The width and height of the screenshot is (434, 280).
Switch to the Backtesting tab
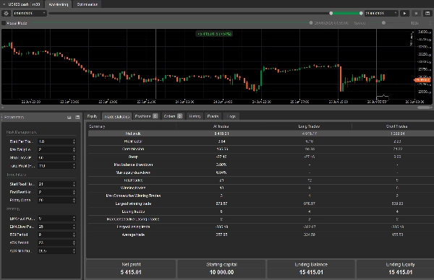tap(59, 4)
